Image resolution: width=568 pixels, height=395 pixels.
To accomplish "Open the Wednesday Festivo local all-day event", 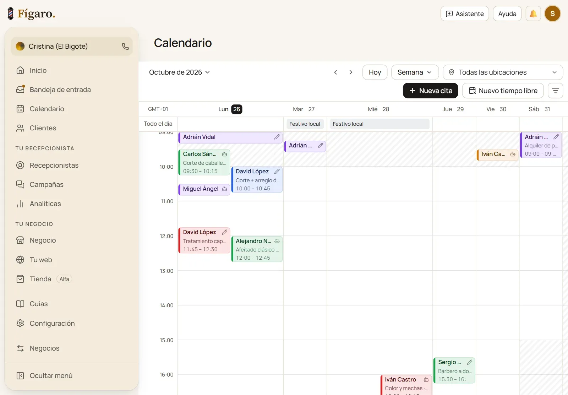I will (379, 124).
